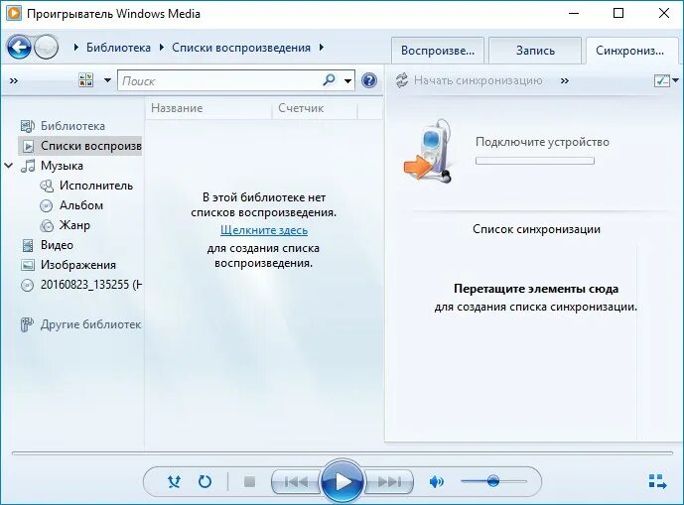Show hidden toolbar commands on the left
The image size is (684, 505).
(14, 80)
